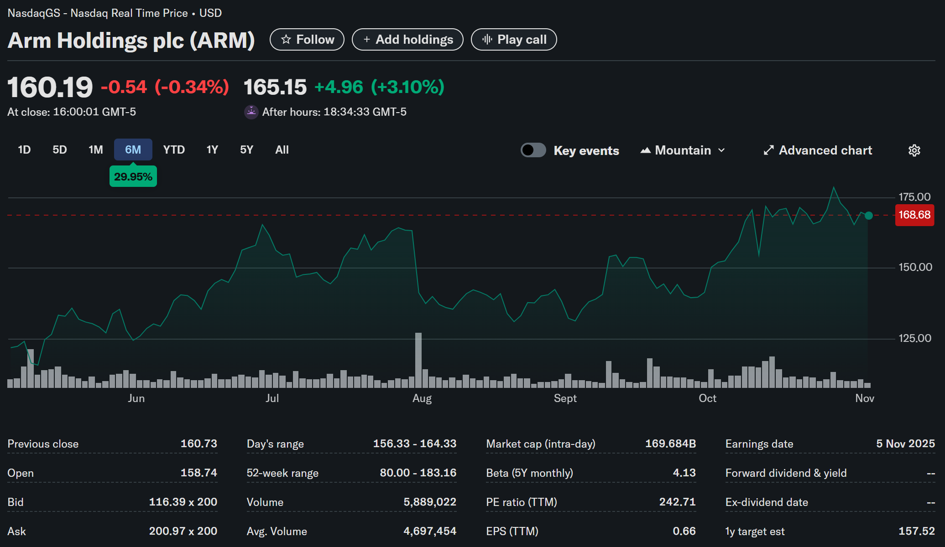Open the Advanced chart link
Screen dimensions: 945x547
[825, 150]
